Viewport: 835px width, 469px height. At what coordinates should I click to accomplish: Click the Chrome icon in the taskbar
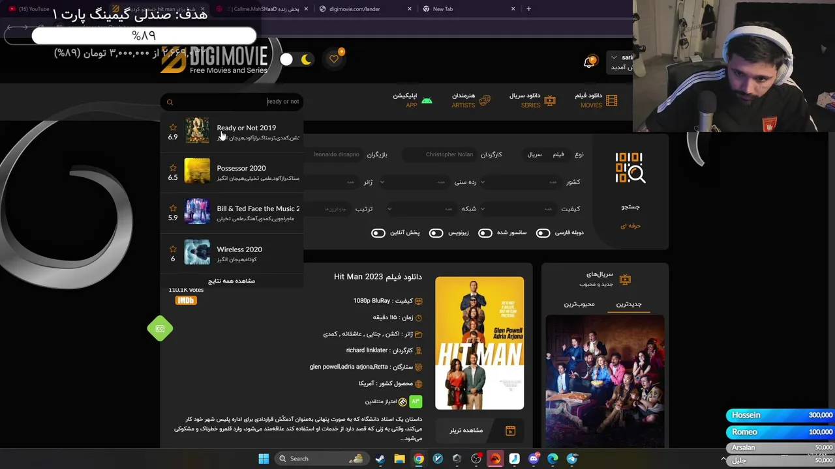click(418, 459)
